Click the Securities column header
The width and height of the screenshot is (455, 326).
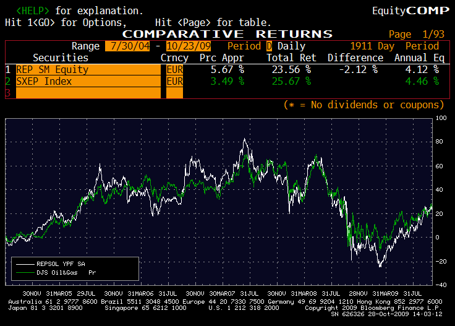point(61,58)
